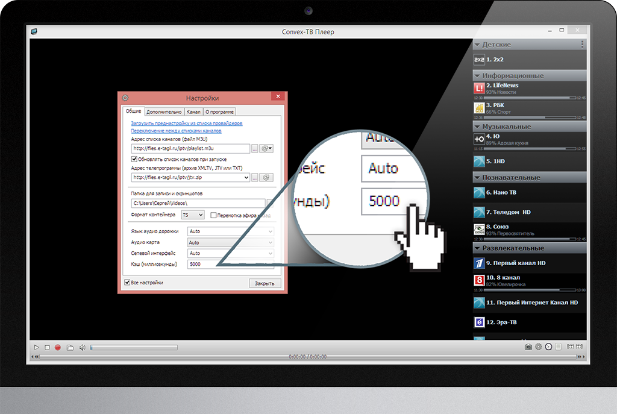Open settings via the bottom gear icon

click(539, 347)
